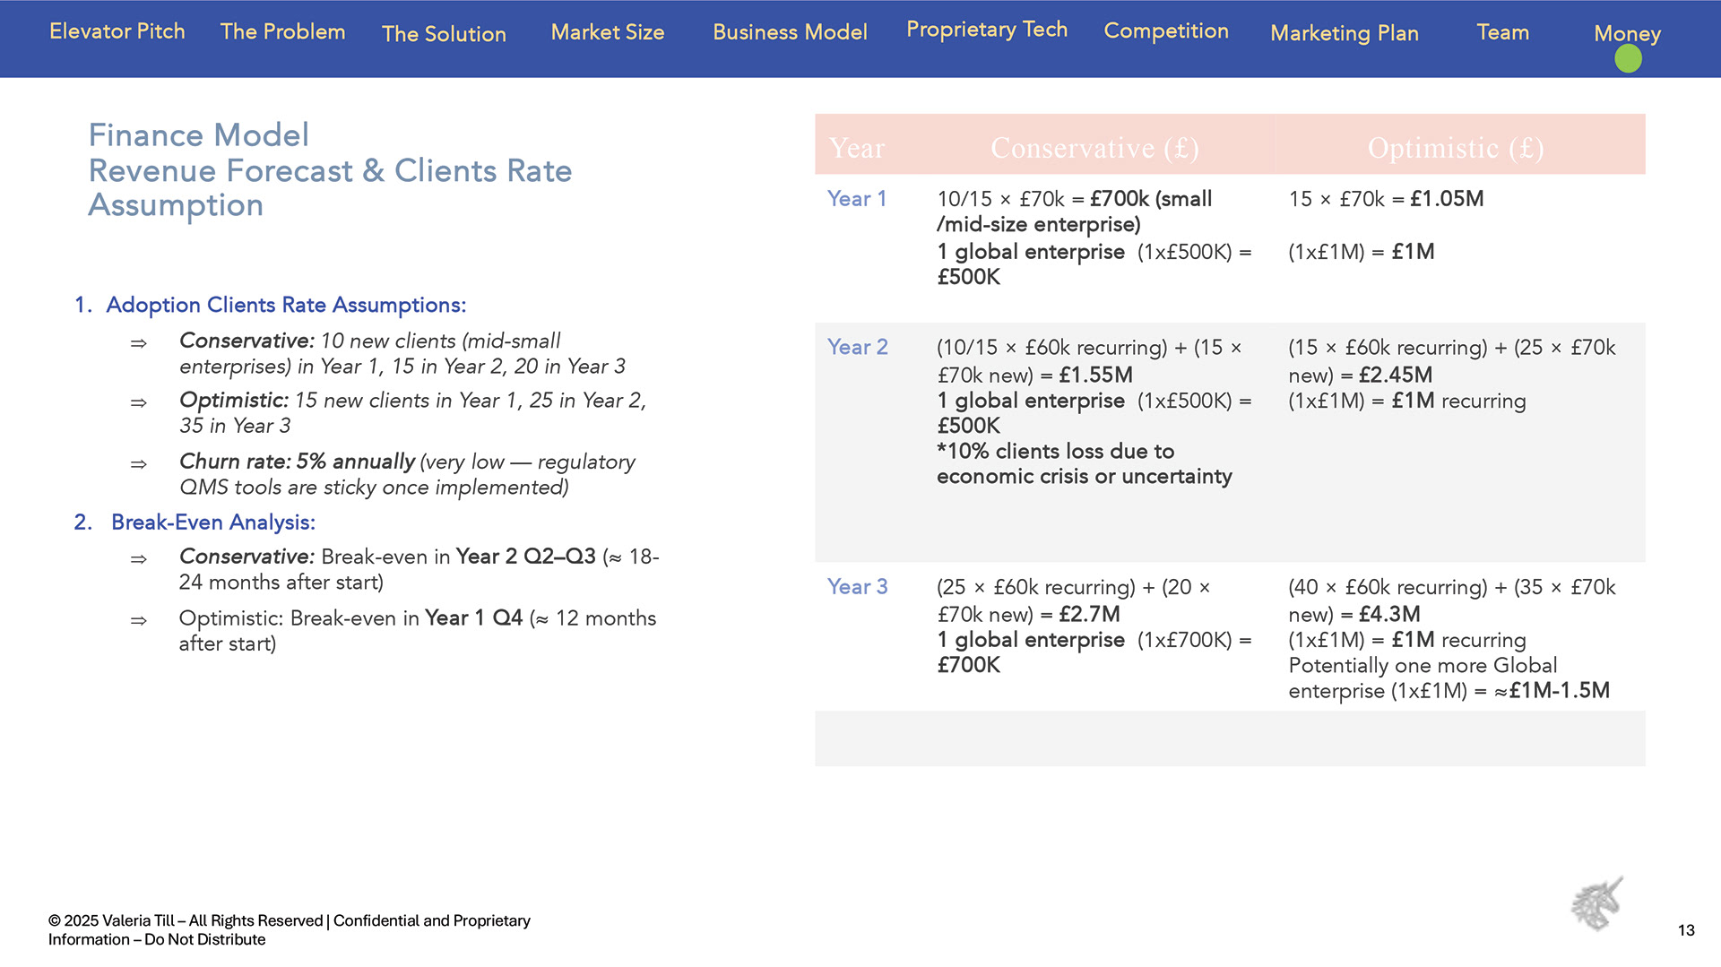Click the £1.55M conservative Year 2 value
Viewport: 1721px width, 967px height.
pyautogui.click(x=1095, y=375)
